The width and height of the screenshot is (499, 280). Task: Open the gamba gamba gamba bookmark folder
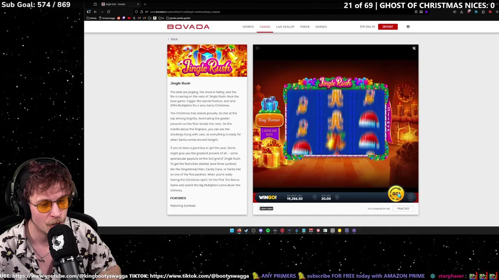[178, 18]
